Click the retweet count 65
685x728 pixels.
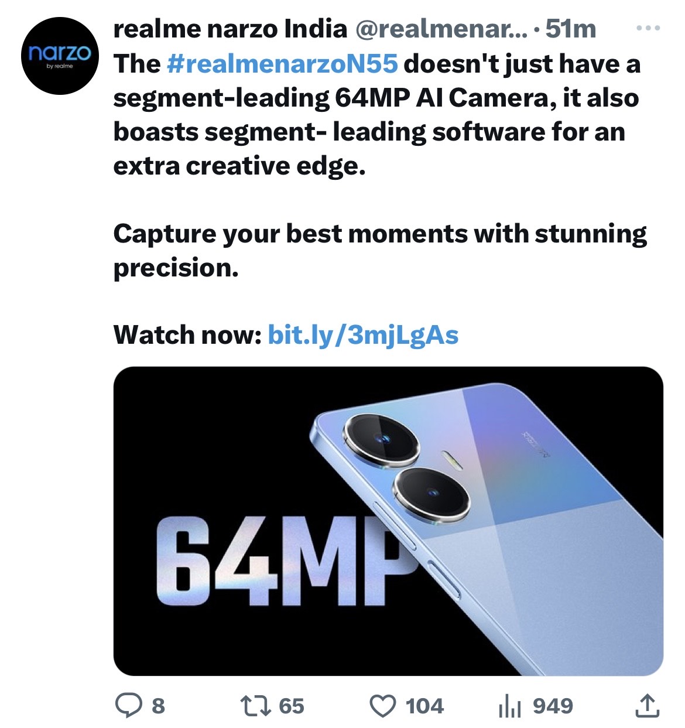pyautogui.click(x=292, y=706)
